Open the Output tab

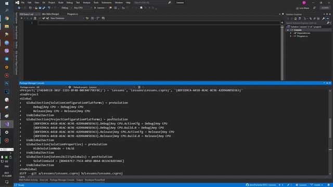point(80,180)
